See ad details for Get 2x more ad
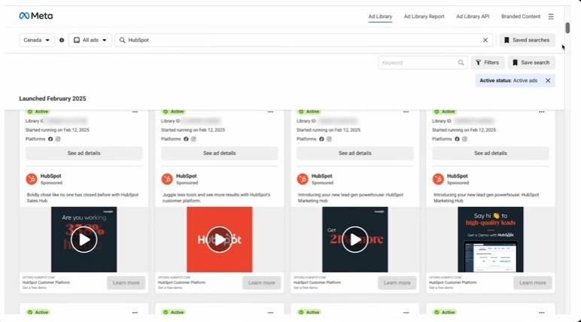 coord(355,153)
